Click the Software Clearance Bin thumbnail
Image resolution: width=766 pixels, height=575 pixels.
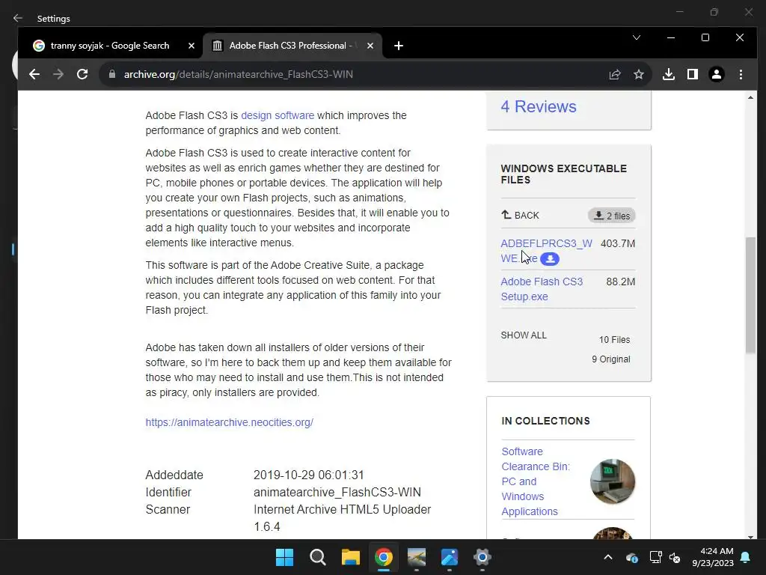pos(612,481)
